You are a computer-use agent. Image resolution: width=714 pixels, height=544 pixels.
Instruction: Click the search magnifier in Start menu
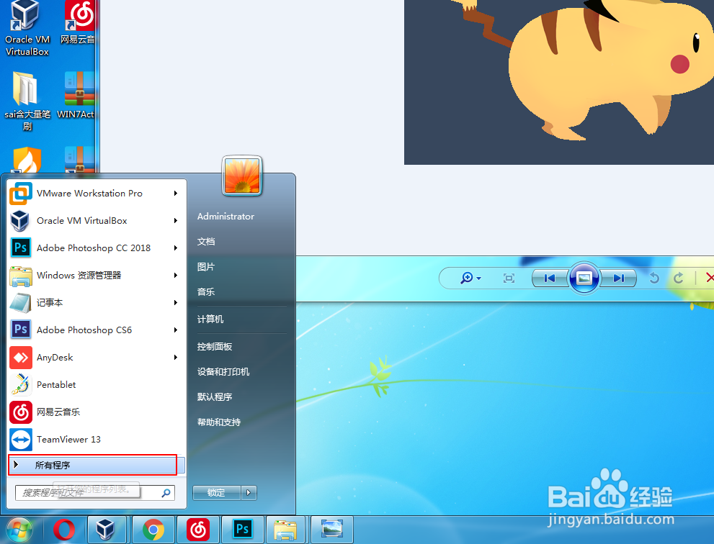166,493
